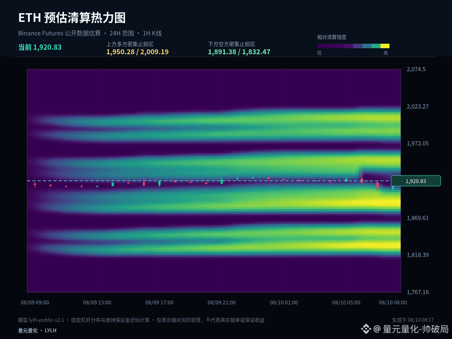This screenshot has width=452, height=339.
Task: Click the current price tag 1,920.83
Action: [416, 181]
